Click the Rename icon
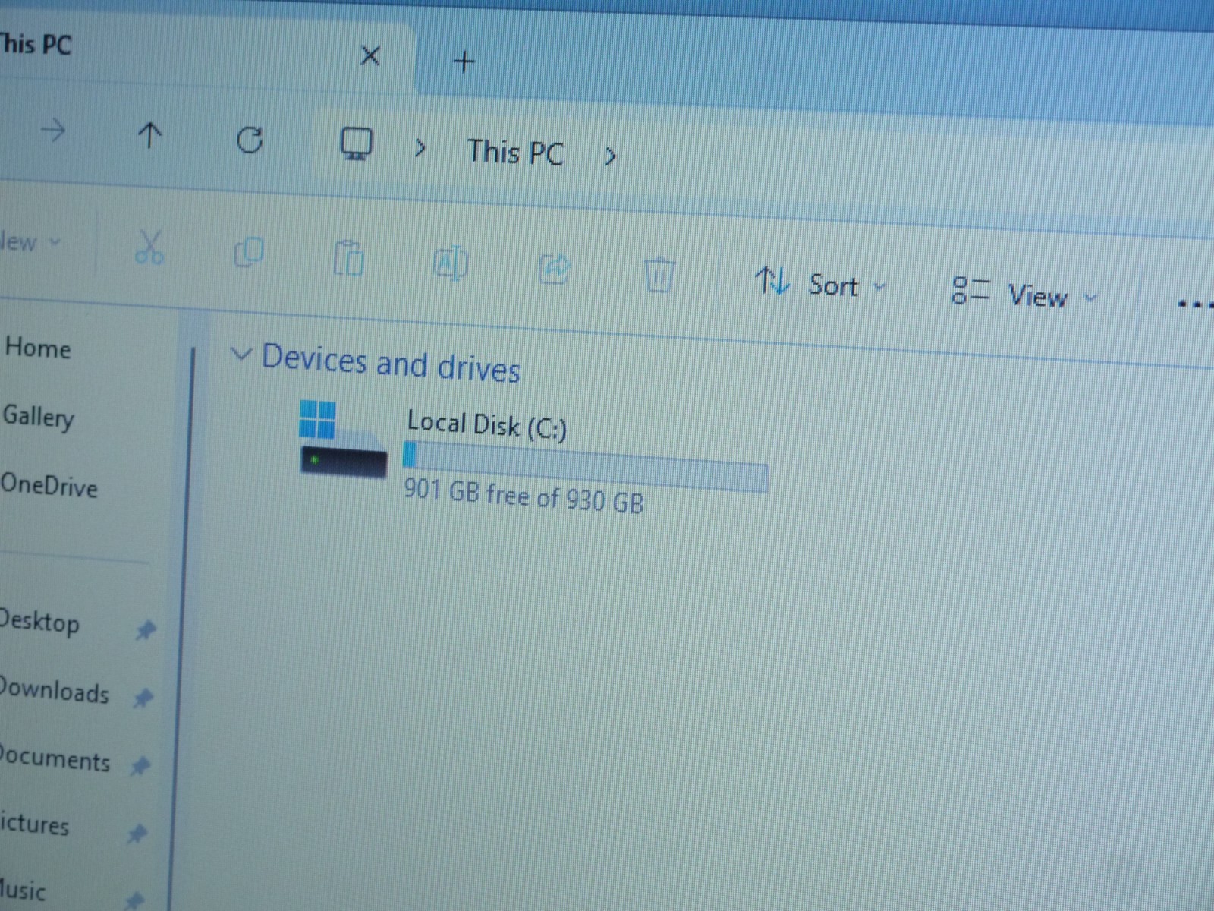This screenshot has height=911, width=1214. click(x=451, y=263)
